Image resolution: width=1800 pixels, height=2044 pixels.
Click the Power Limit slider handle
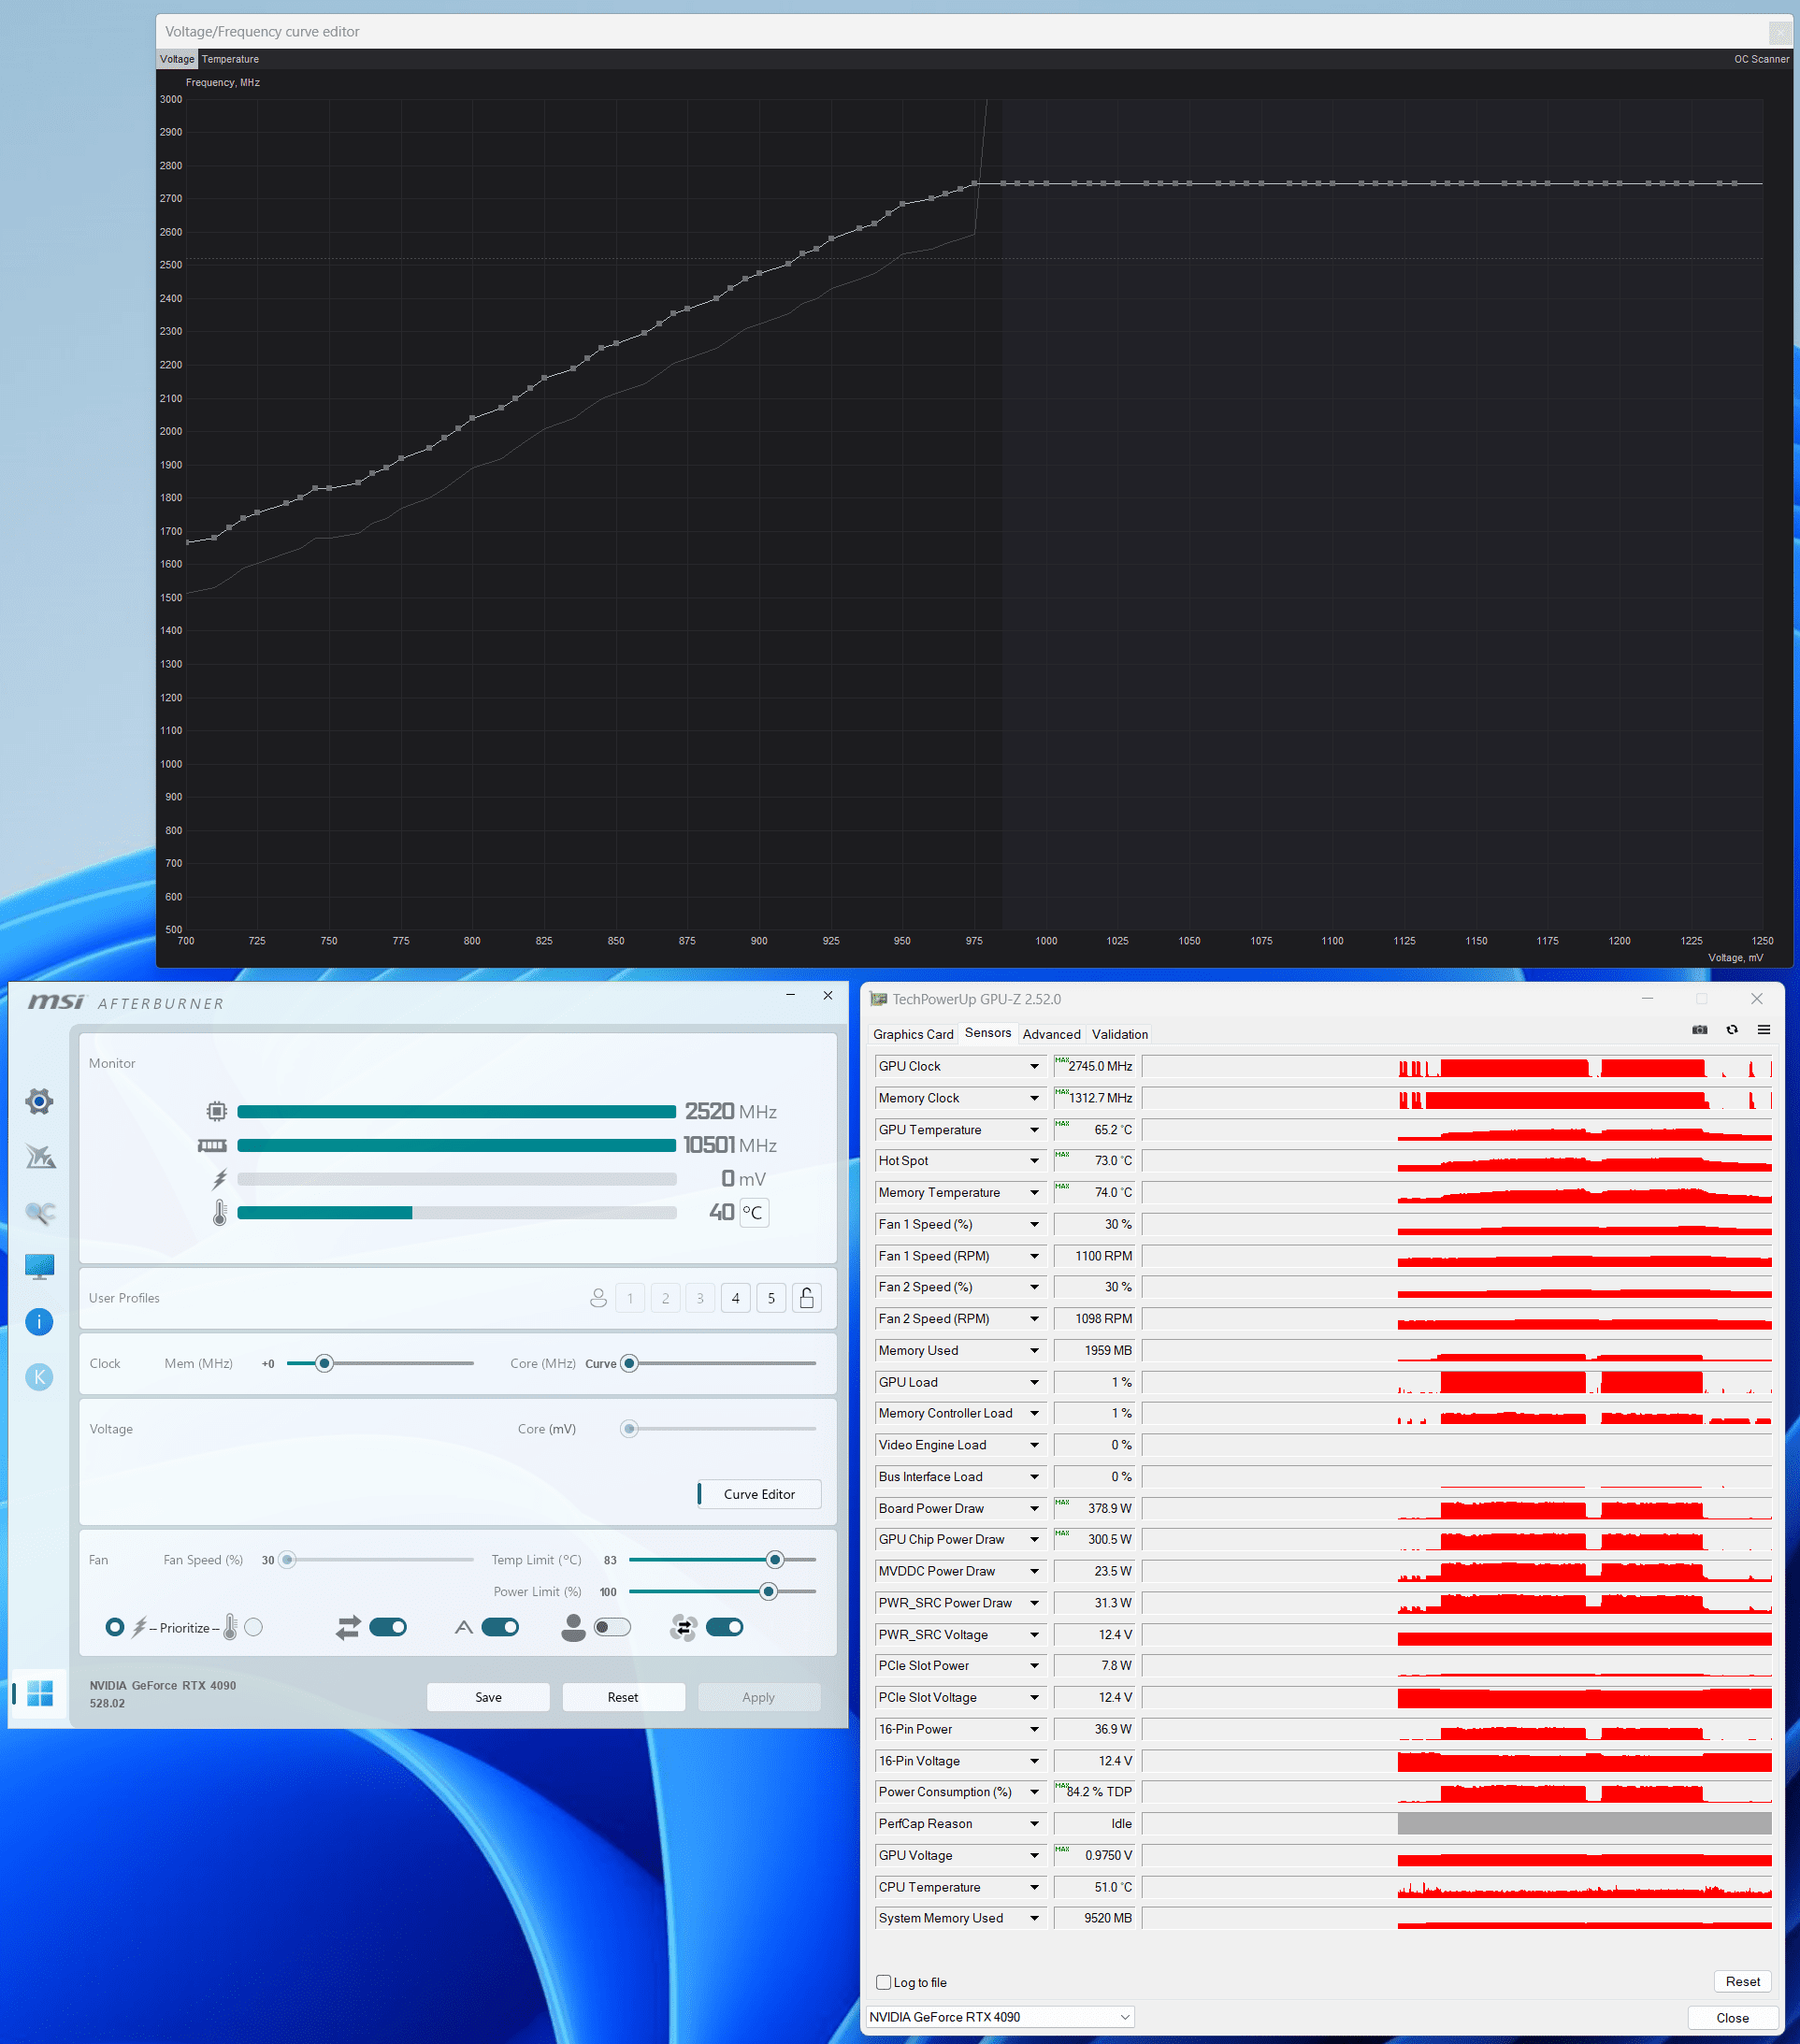pos(768,1591)
